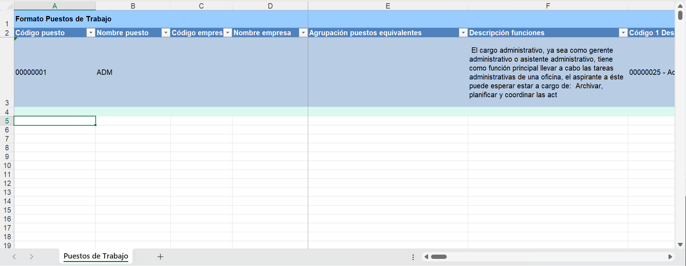Select row 7 header

point(7,139)
